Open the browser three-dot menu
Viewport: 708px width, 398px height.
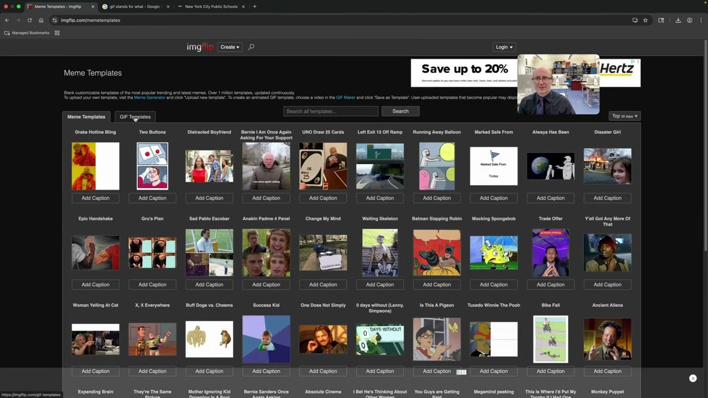(x=701, y=20)
